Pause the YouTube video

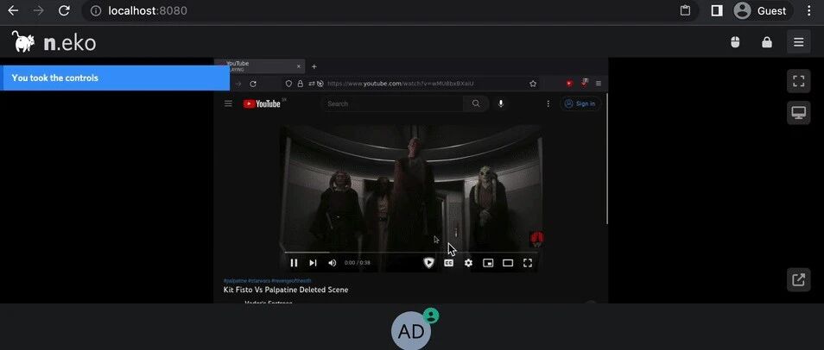[294, 263]
